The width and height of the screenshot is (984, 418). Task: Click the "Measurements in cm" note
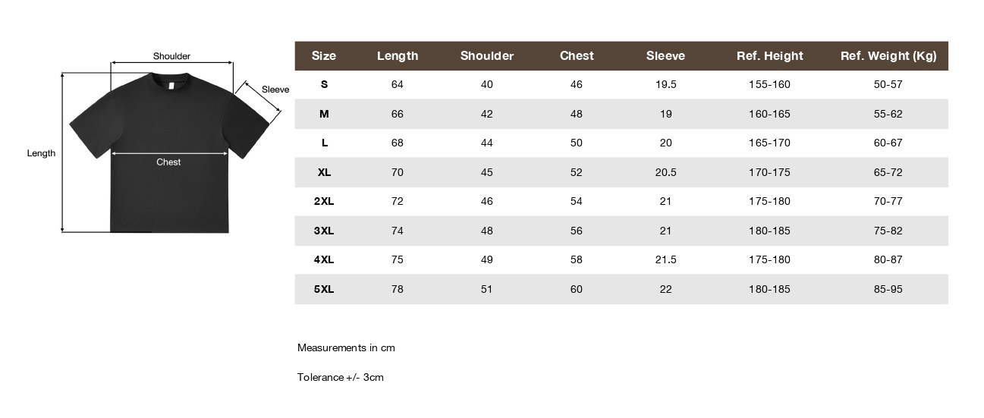346,348
